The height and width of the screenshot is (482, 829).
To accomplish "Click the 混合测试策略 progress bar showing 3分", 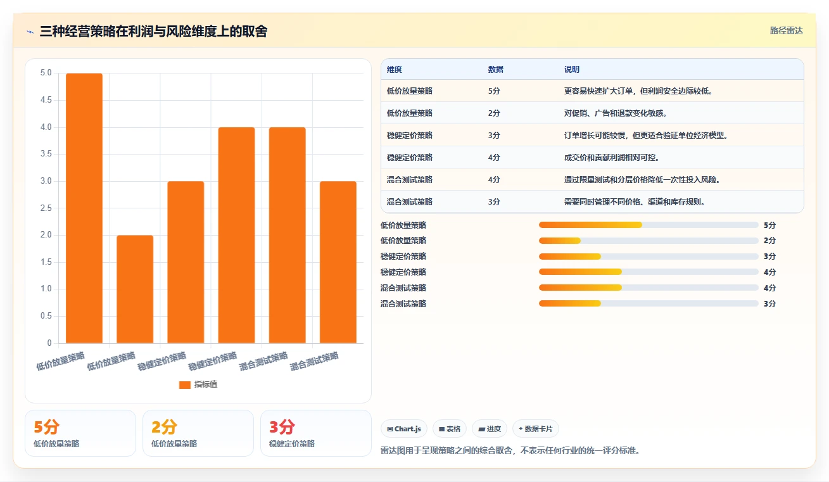I will point(649,304).
